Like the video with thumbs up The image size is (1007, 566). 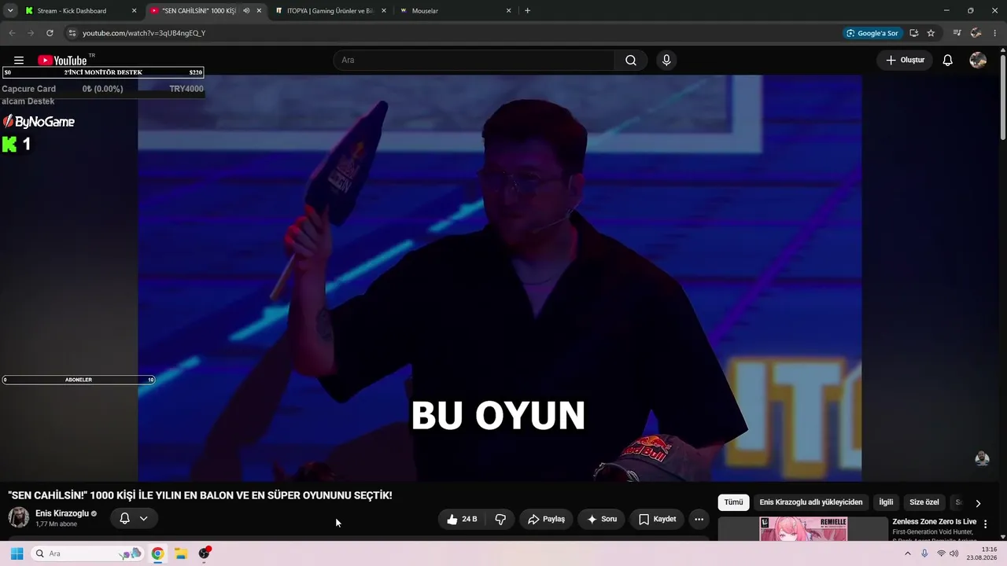(462, 519)
